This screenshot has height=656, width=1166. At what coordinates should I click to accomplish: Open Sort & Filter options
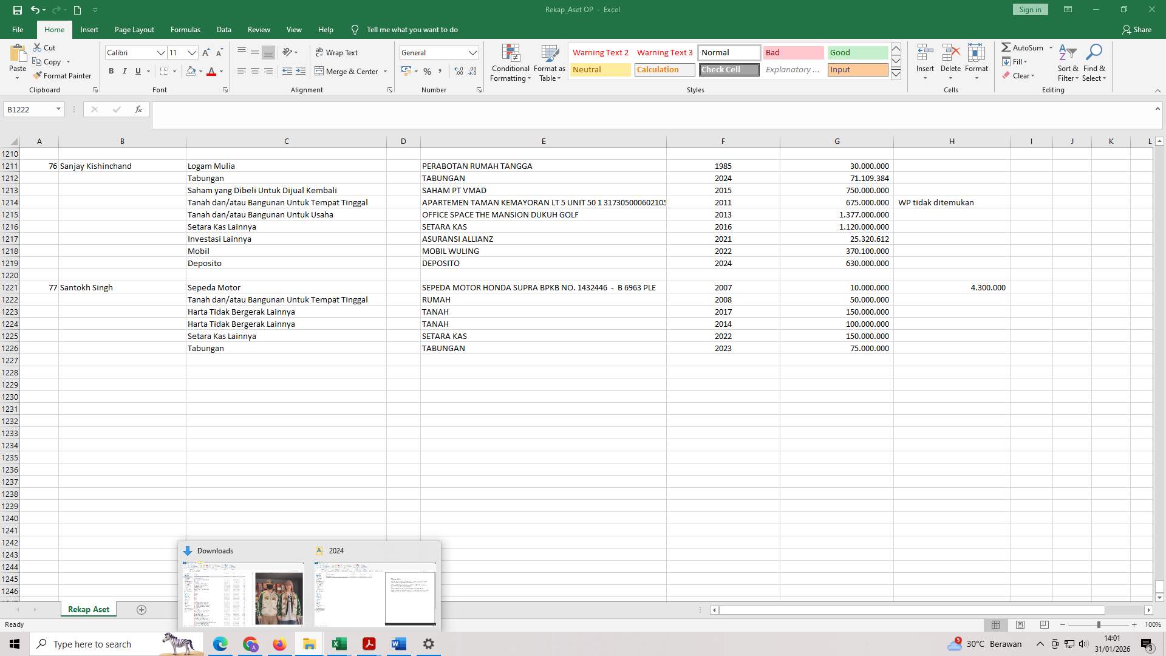tap(1068, 63)
